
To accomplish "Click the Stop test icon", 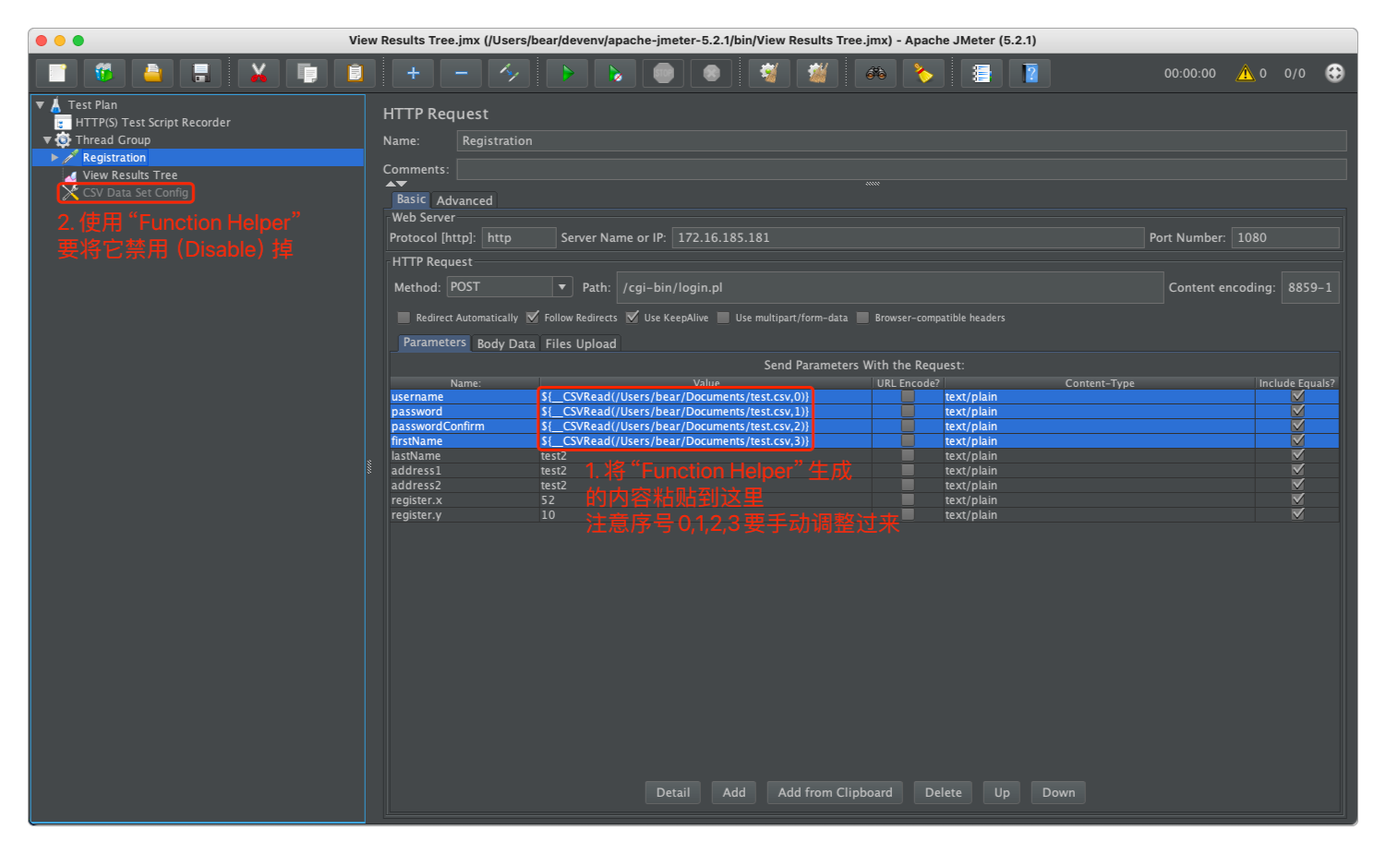I will (x=663, y=73).
